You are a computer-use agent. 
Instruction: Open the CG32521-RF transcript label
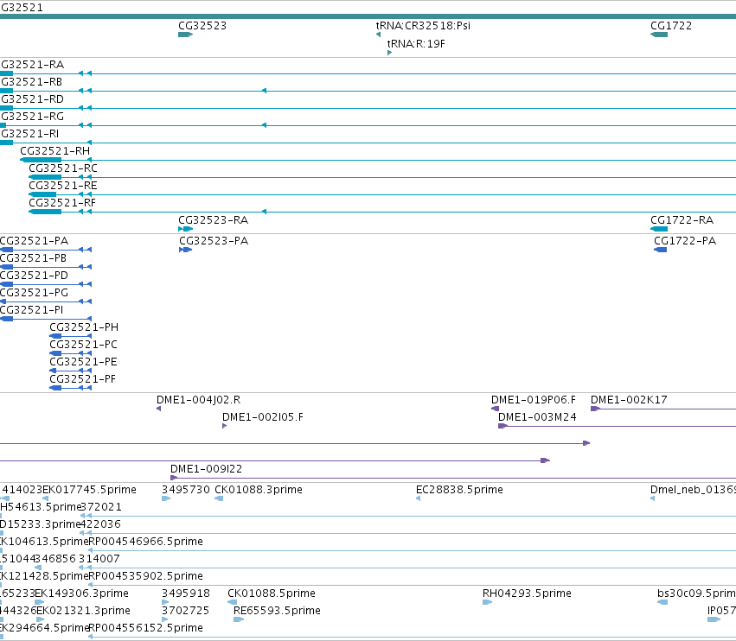(x=62, y=203)
